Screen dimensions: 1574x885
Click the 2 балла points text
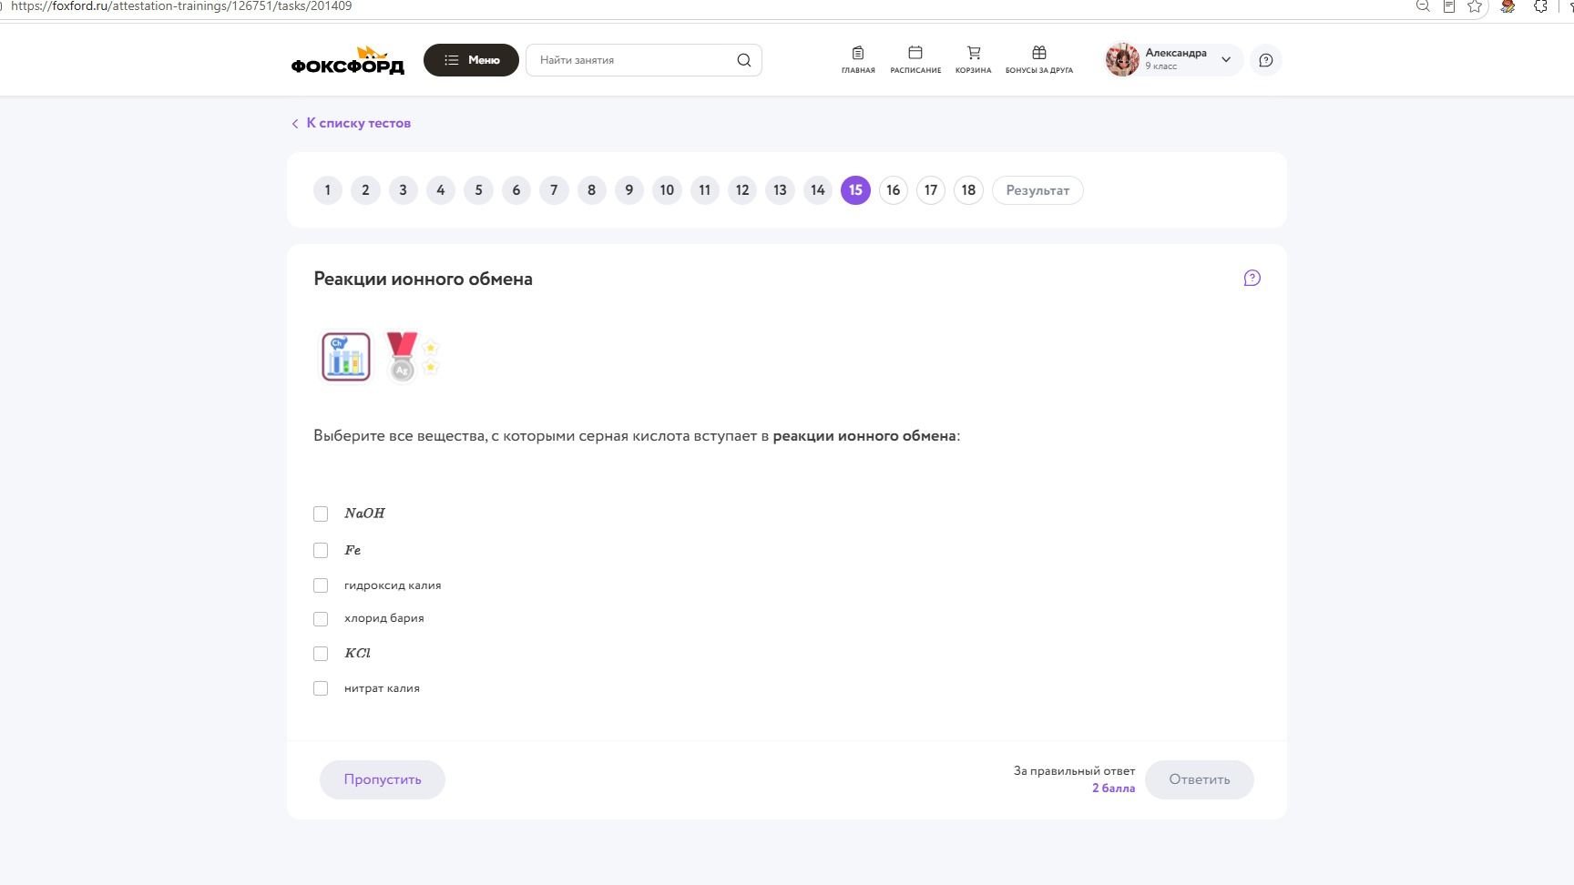pyautogui.click(x=1113, y=788)
